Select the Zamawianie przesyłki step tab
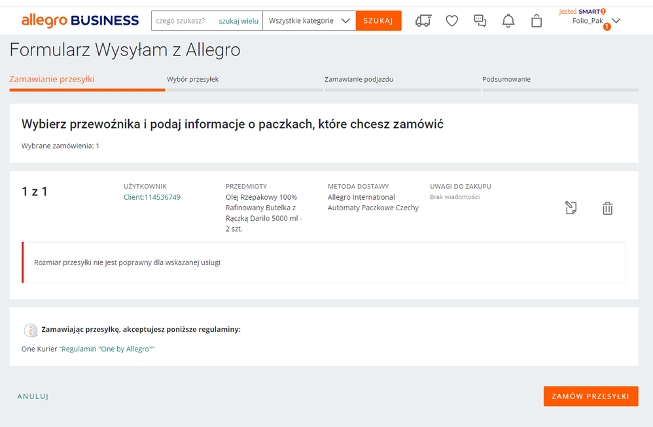 click(52, 80)
